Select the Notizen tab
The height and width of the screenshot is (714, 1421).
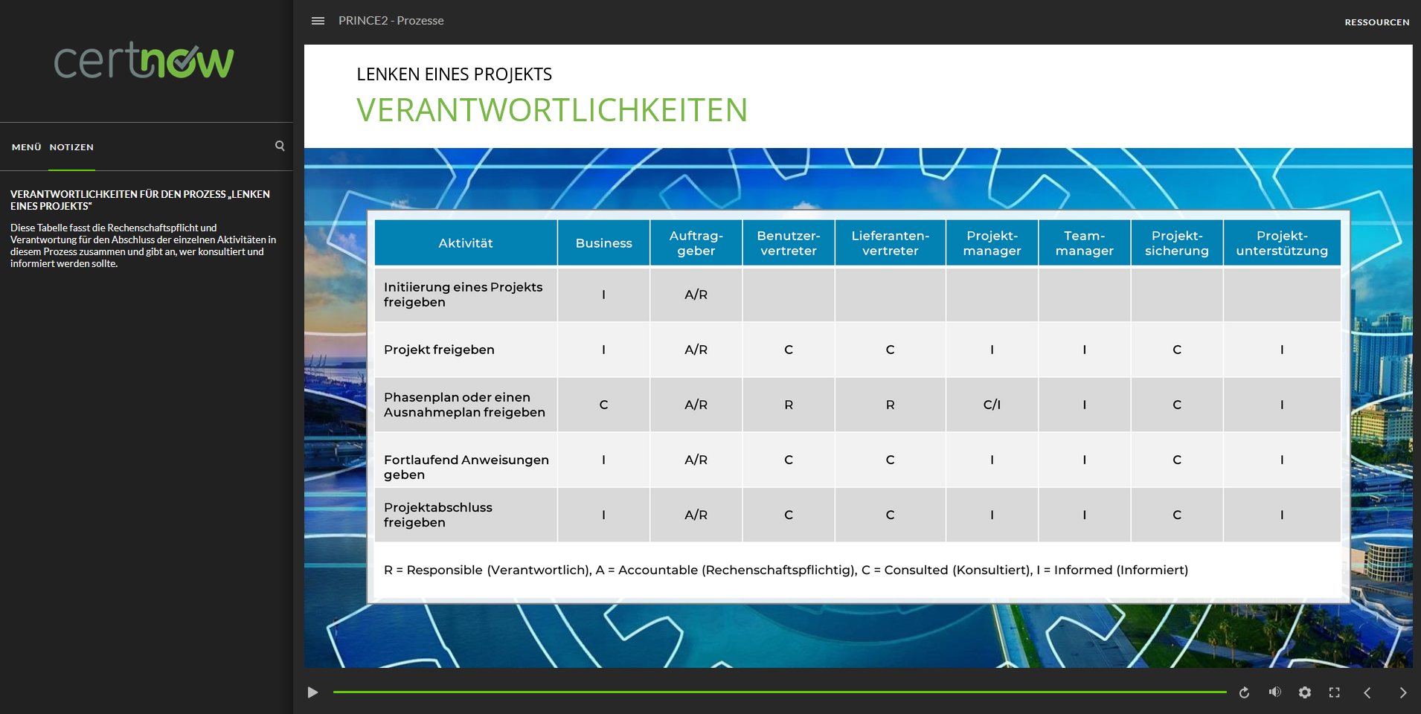coord(71,147)
